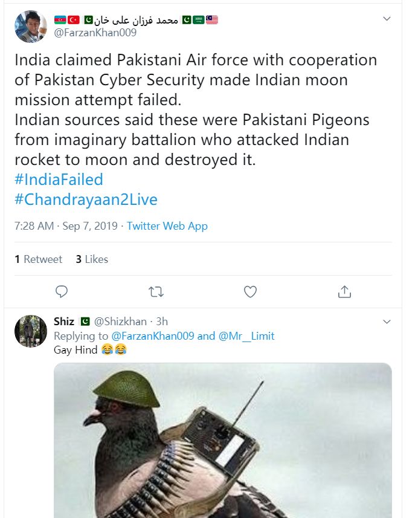Click the 7:28 AM · Sep 7, 2019 timestamp
418x518 pixels.
click(x=66, y=226)
